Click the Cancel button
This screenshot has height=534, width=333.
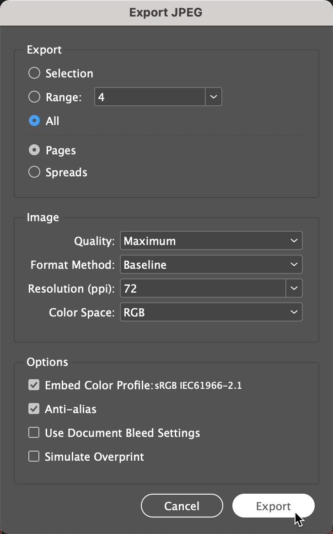pyautogui.click(x=182, y=506)
